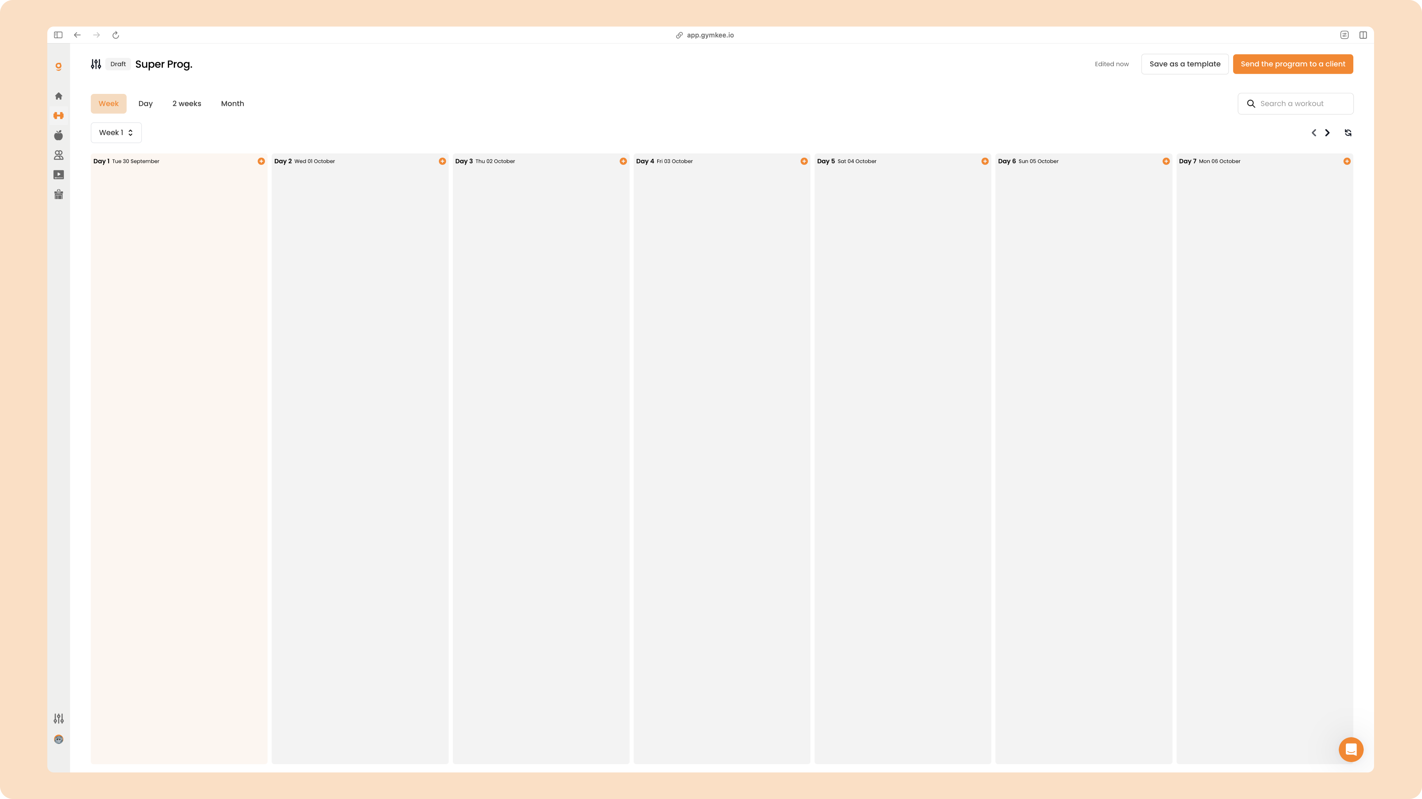Image resolution: width=1422 pixels, height=799 pixels.
Task: Open the support chat bubble
Action: pyautogui.click(x=1351, y=749)
